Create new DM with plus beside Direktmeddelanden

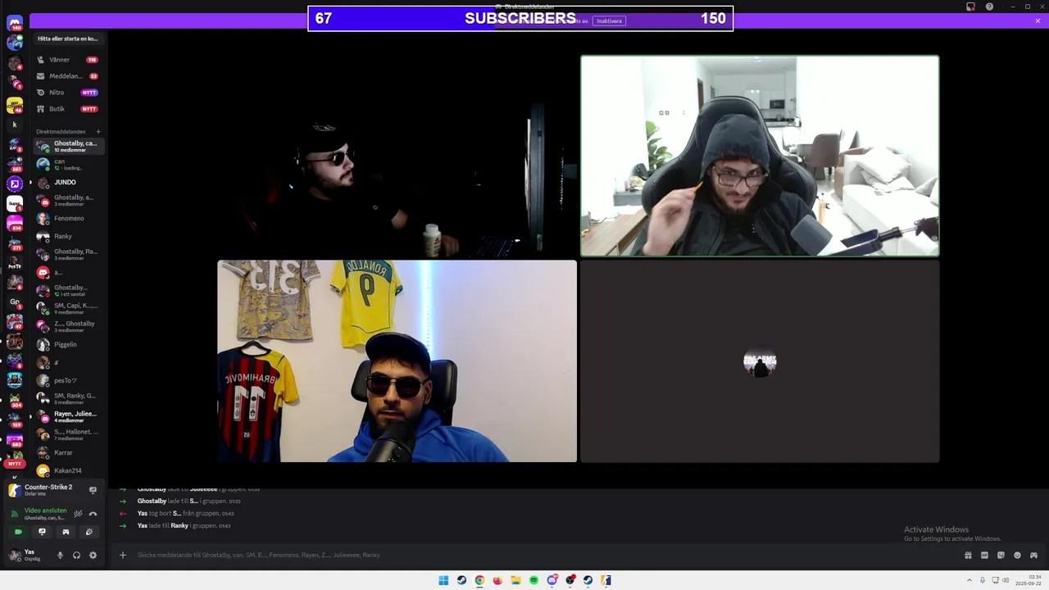(x=98, y=131)
